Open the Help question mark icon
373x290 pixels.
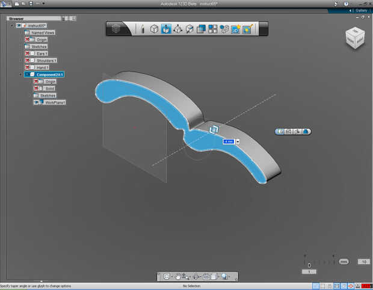[346, 4]
